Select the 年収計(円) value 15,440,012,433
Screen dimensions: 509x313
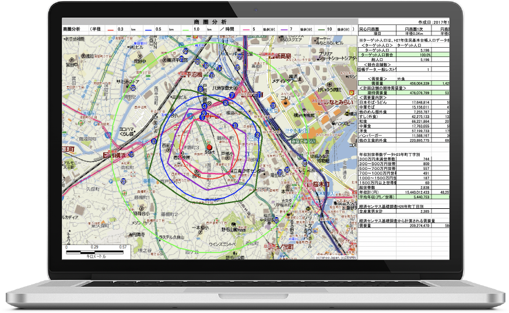coord(414,193)
